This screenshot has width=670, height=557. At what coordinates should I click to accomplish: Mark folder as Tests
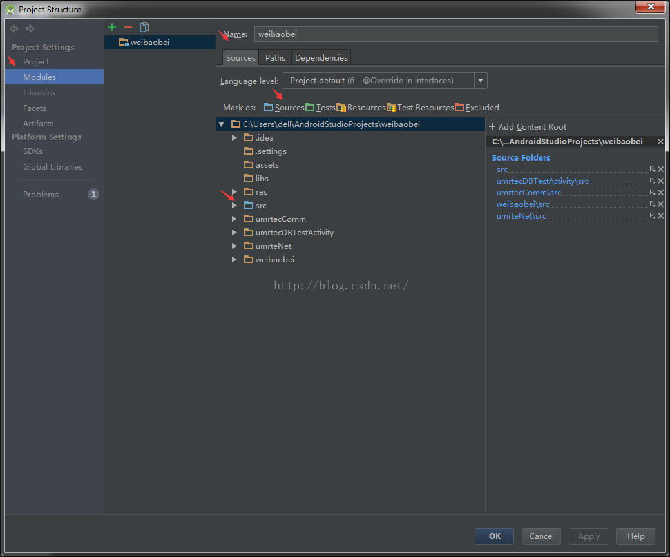[x=320, y=107]
